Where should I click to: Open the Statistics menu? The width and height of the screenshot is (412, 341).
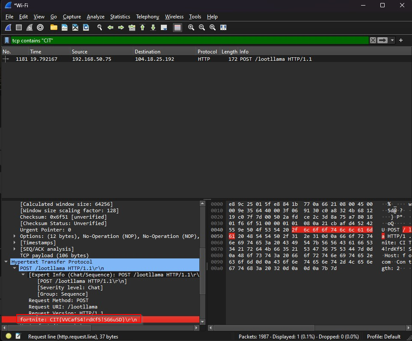click(120, 17)
